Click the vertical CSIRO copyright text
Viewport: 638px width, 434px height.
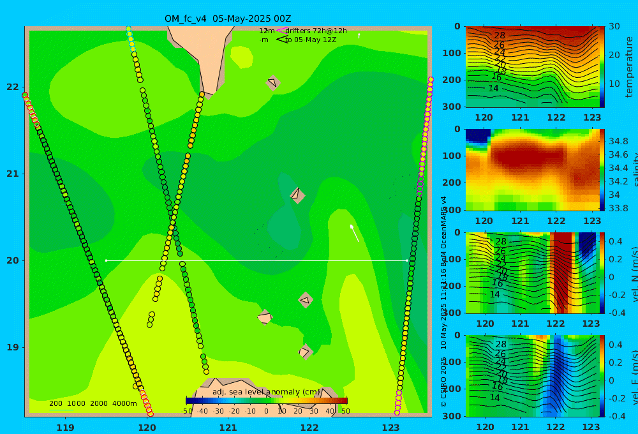443,301
